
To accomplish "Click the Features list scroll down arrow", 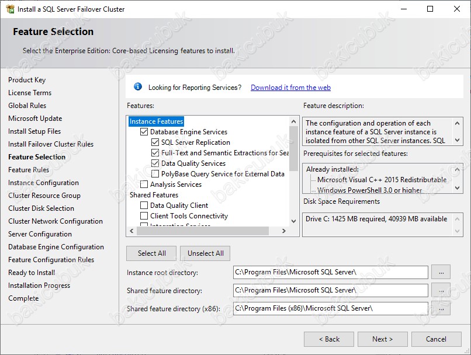I will point(293,221).
